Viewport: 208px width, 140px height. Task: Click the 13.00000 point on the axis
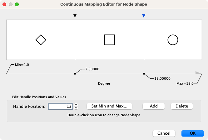[144, 73]
